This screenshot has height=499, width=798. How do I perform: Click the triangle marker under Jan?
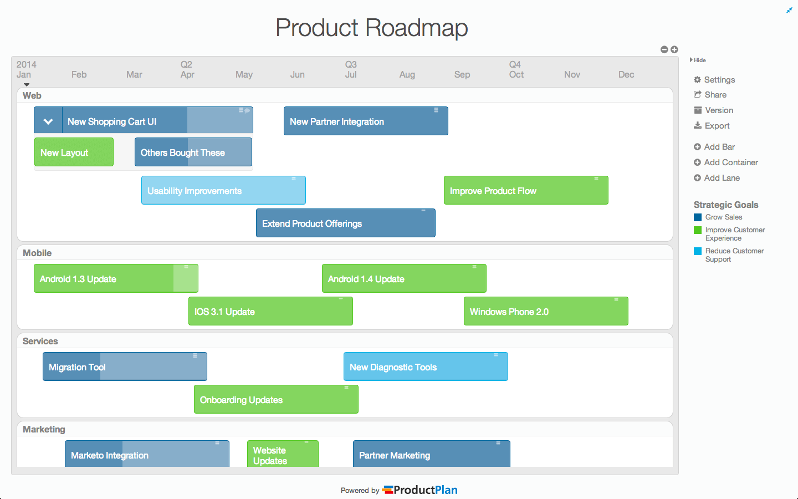click(x=26, y=85)
